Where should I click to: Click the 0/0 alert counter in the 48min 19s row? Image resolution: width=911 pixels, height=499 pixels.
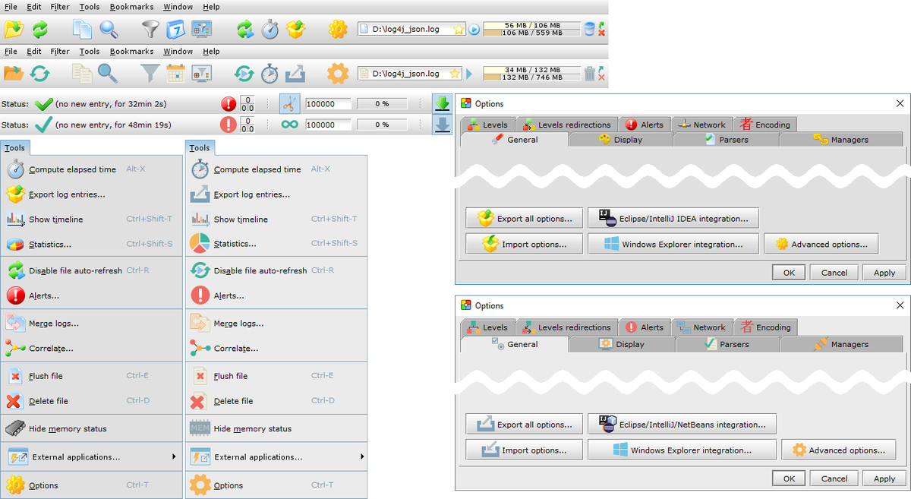coord(247,125)
